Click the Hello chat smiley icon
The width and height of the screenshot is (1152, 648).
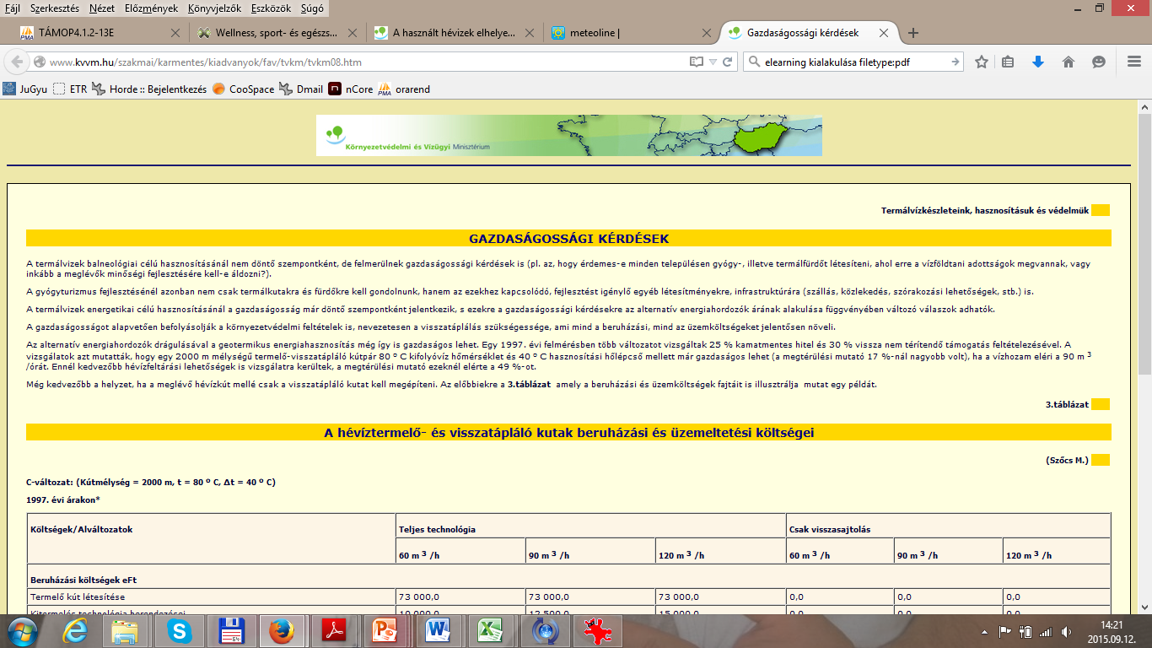[x=1099, y=62]
